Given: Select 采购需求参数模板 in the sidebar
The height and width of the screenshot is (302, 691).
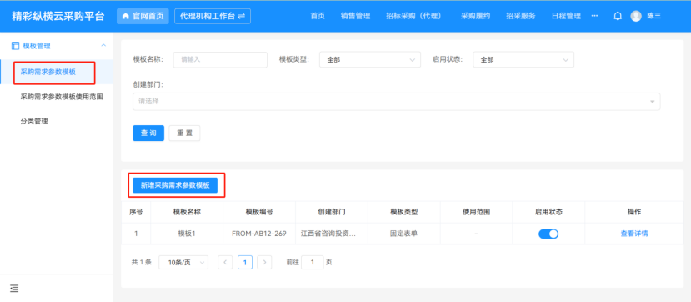Looking at the screenshot, I should [x=57, y=72].
